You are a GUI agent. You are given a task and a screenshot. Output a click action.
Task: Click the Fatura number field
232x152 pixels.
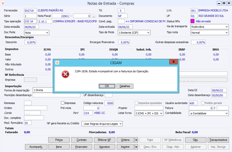coord(201,108)
